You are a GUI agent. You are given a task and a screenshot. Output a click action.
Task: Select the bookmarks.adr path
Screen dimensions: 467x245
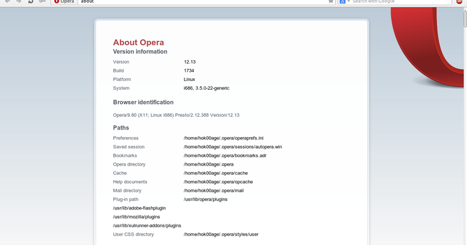pos(225,156)
